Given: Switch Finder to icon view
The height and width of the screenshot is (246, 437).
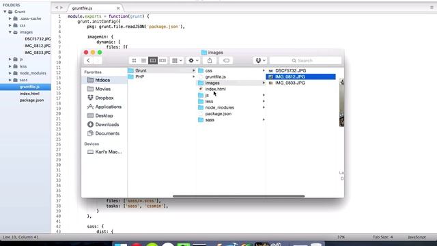Looking at the screenshot, I should [134, 61].
